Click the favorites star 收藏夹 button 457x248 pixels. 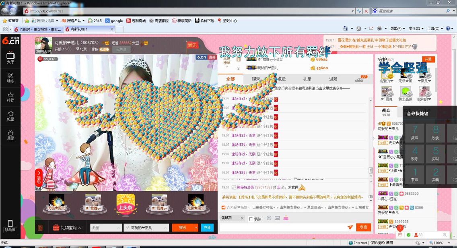(10, 21)
